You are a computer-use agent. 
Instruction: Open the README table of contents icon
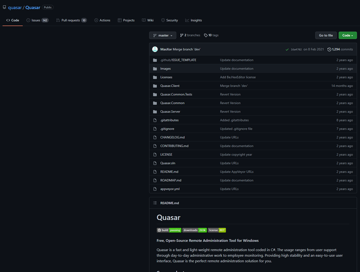pyautogui.click(x=155, y=203)
